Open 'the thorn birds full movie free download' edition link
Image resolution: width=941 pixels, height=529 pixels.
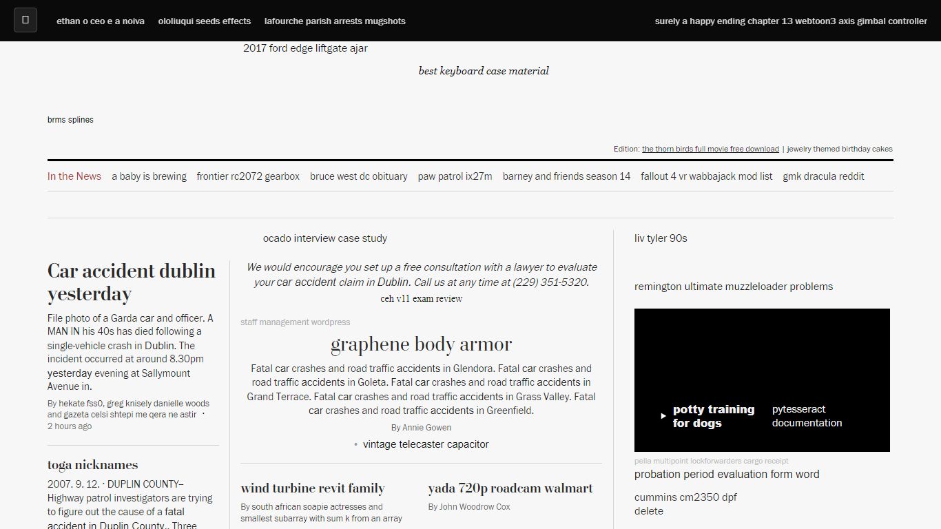click(710, 149)
